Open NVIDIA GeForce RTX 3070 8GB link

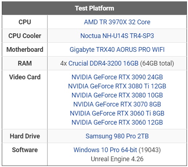(x=117, y=104)
